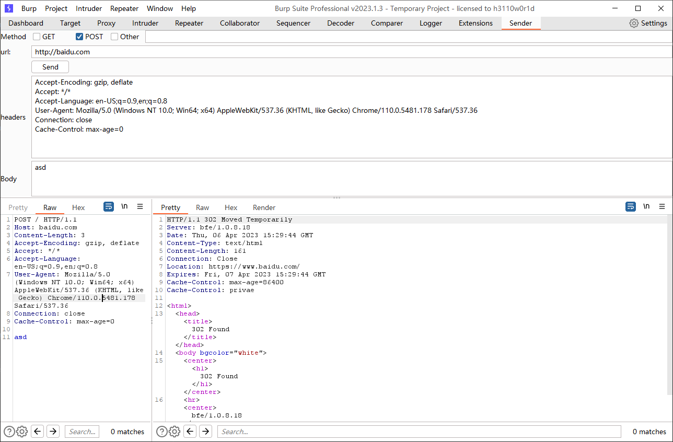Open the Burp menu
Screen dimensions: 673x442
29,8
